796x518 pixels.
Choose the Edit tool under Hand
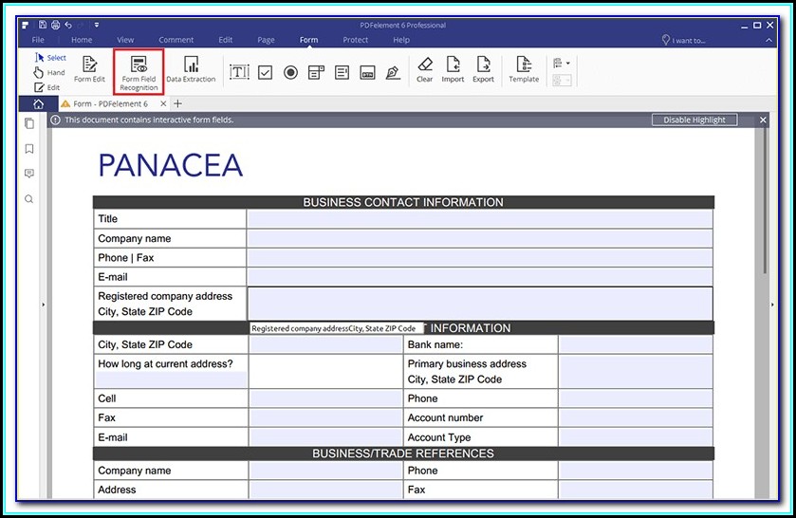point(47,87)
